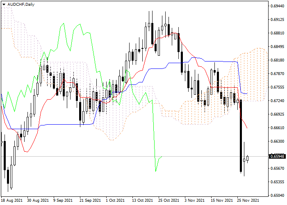Click the 0.65040 price level label
Image resolution: width=287 pixels, height=205 pixels.
click(277, 196)
